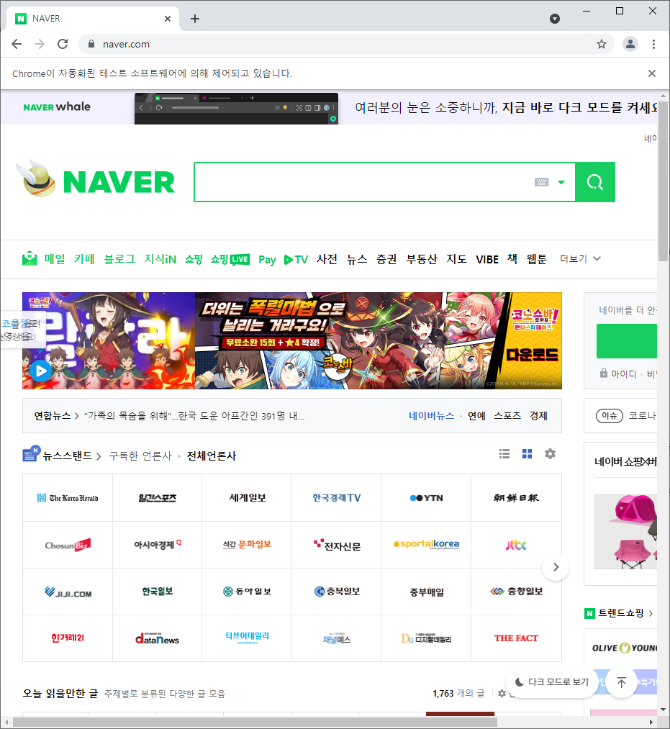670x729 pixels.
Task: Open The Korea Herald press tile
Action: click(x=68, y=498)
